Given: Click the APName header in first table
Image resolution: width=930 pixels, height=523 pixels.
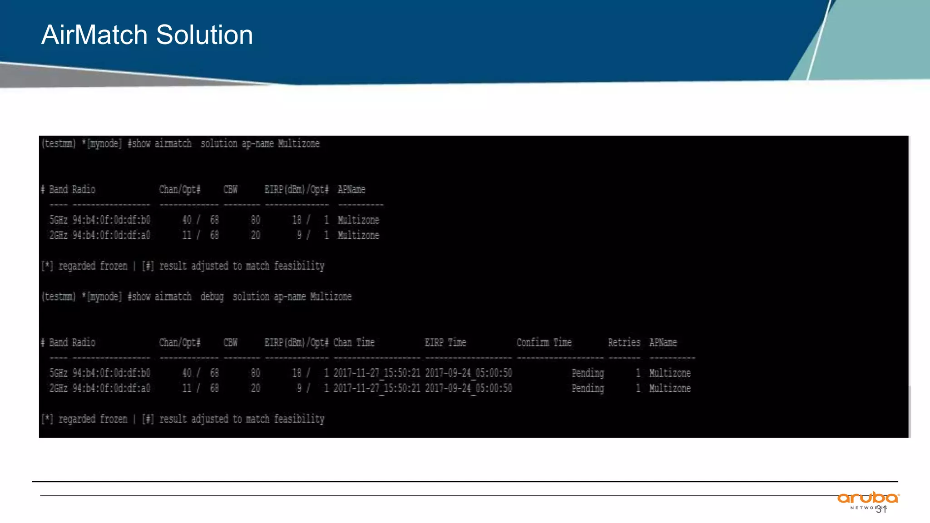Looking at the screenshot, I should coord(351,190).
